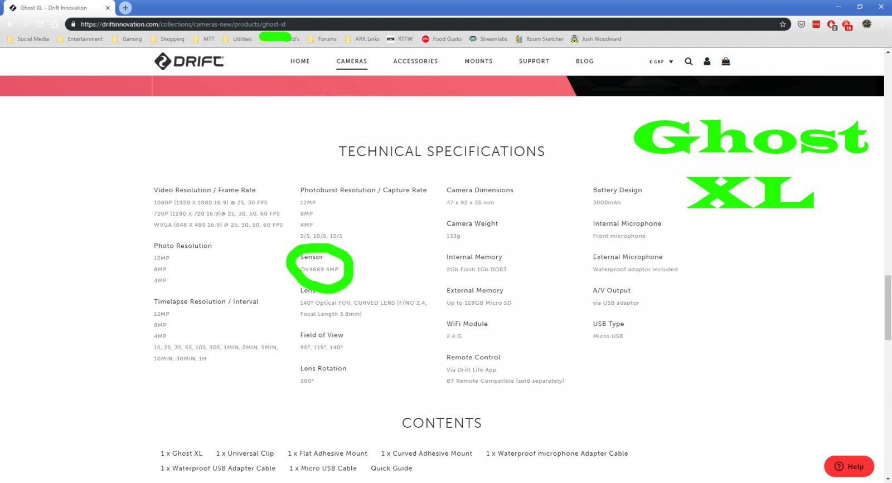Screen dimensions: 892x483
Task: Open the Room Sketcher bookmark
Action: (x=540, y=39)
